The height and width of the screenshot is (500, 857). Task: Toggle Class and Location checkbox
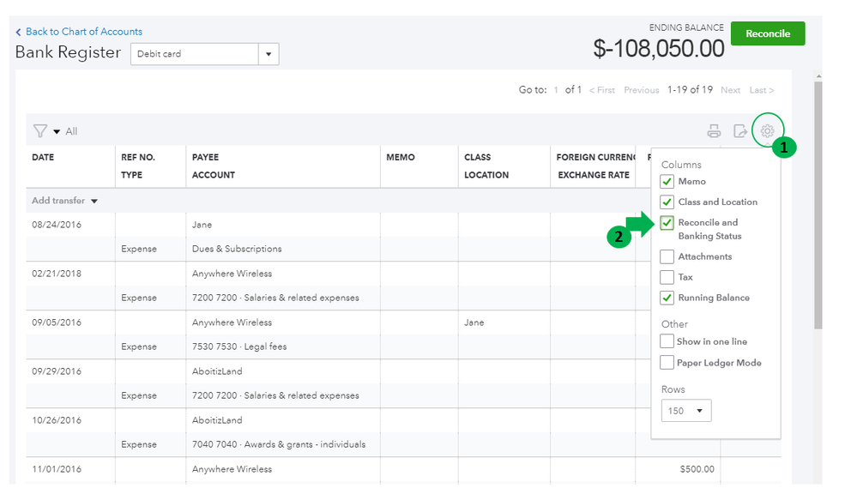pos(667,202)
